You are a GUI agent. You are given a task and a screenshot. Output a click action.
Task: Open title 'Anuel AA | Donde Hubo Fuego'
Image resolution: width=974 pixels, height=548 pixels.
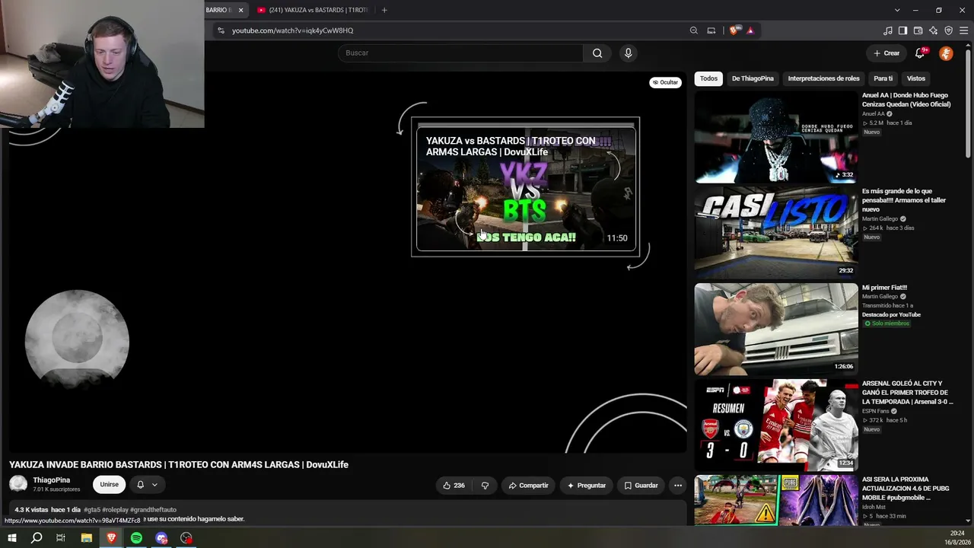pyautogui.click(x=906, y=100)
